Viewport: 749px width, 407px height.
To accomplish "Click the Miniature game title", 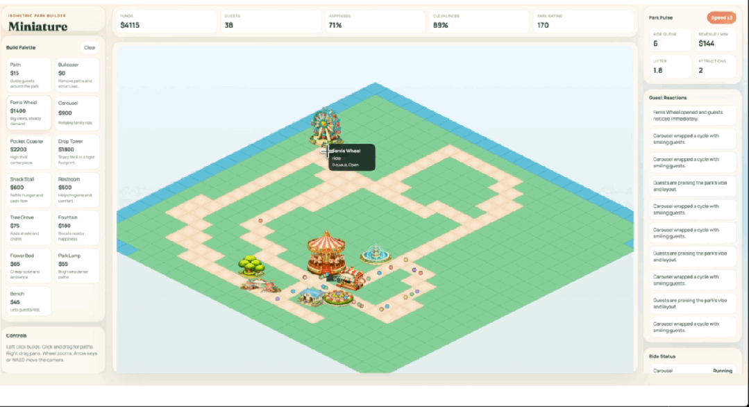I will (x=37, y=27).
